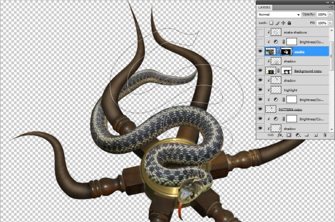Viewport: 335px width, 222px height.
Task: Click chain icon on Brightness layer below highlight
Action: (x=284, y=100)
